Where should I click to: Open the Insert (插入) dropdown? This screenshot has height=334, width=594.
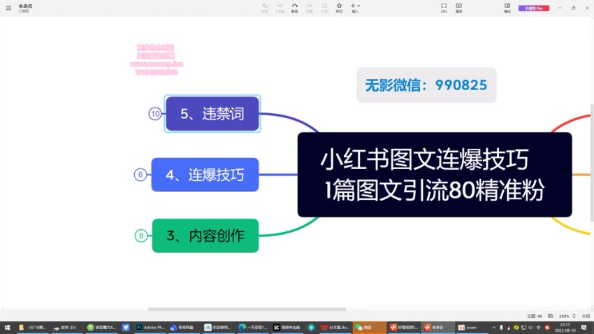pos(355,7)
